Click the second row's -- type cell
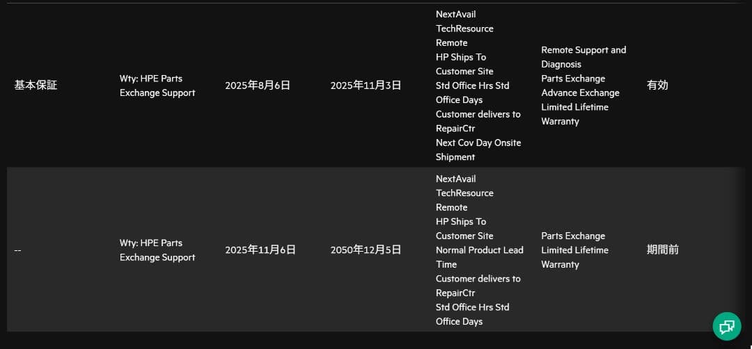752x349 pixels. (x=18, y=250)
